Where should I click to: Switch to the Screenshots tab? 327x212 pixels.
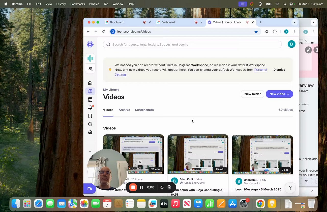144,110
